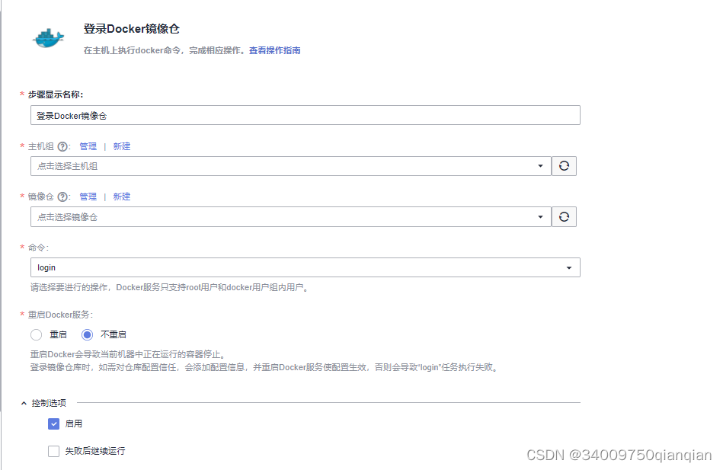Image resolution: width=723 pixels, height=470 pixels.
Task: Click the 步骤显示名称 label
Action: click(x=56, y=94)
